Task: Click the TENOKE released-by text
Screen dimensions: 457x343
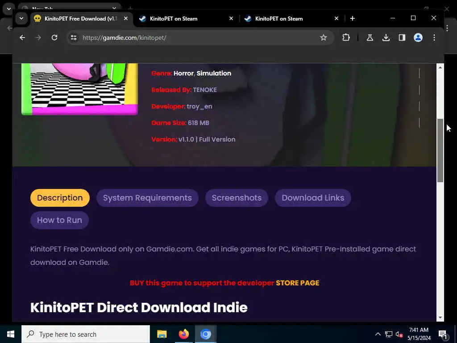Action: (x=204, y=90)
